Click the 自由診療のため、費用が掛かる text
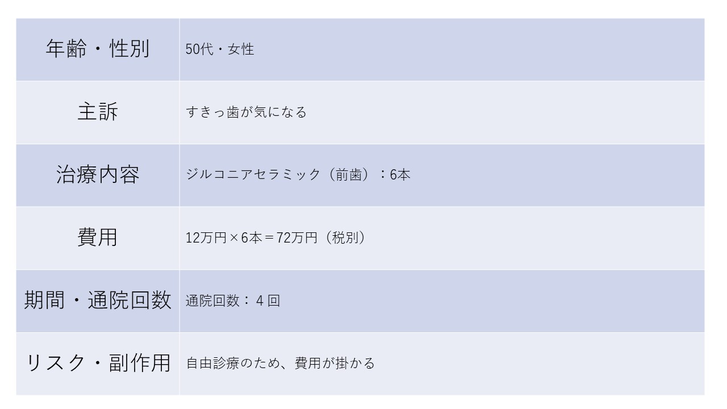 (281, 363)
